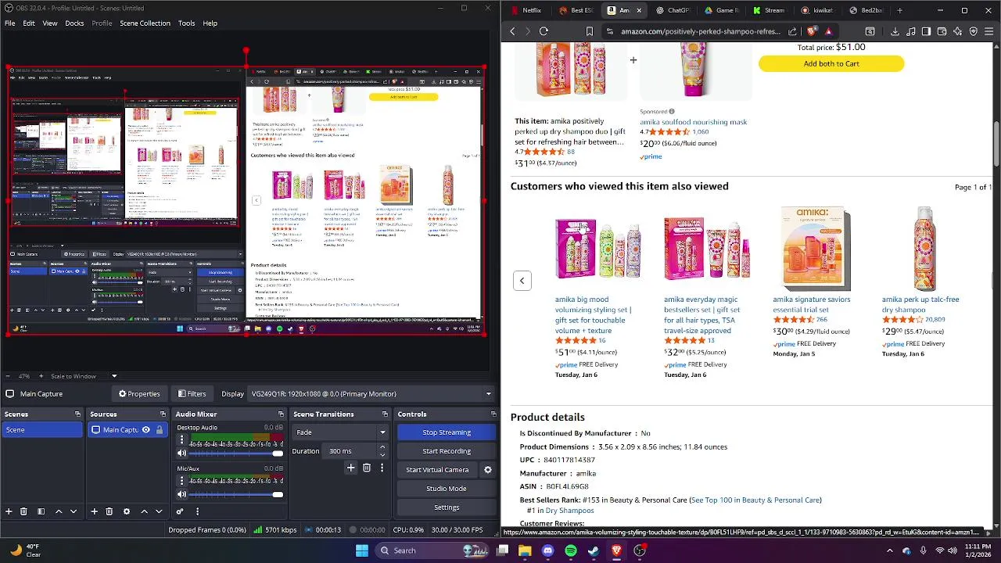Open the Scene Collection menu
Screen dimensions: 1001x563
[x=145, y=23]
